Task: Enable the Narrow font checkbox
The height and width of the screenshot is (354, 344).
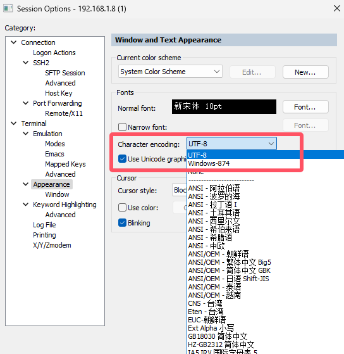Action: pos(122,127)
